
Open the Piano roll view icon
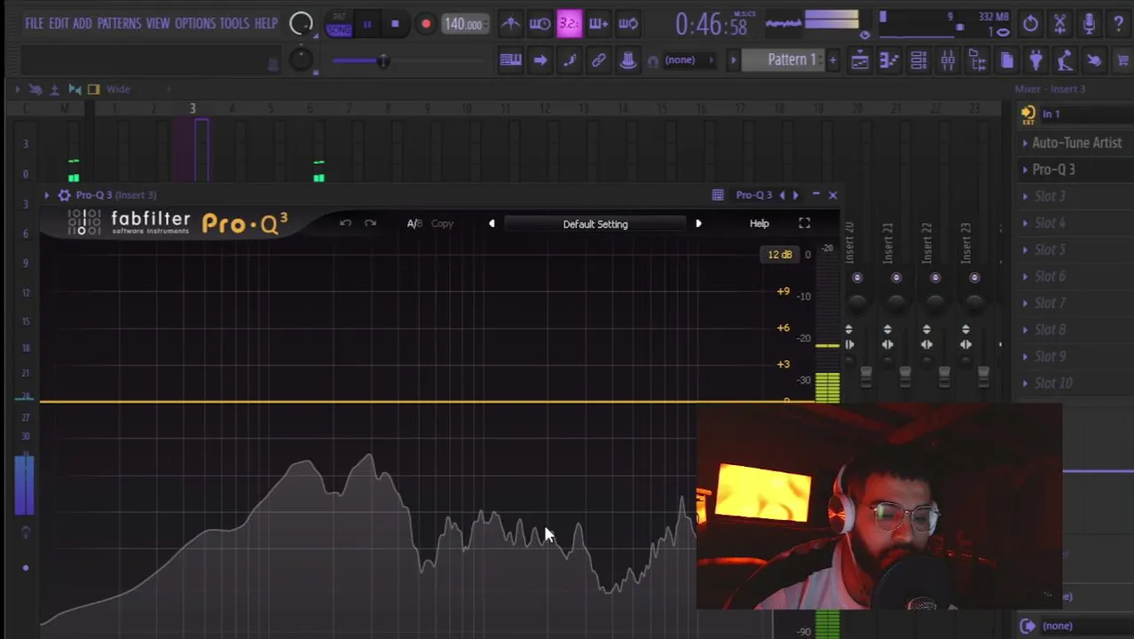tap(889, 60)
